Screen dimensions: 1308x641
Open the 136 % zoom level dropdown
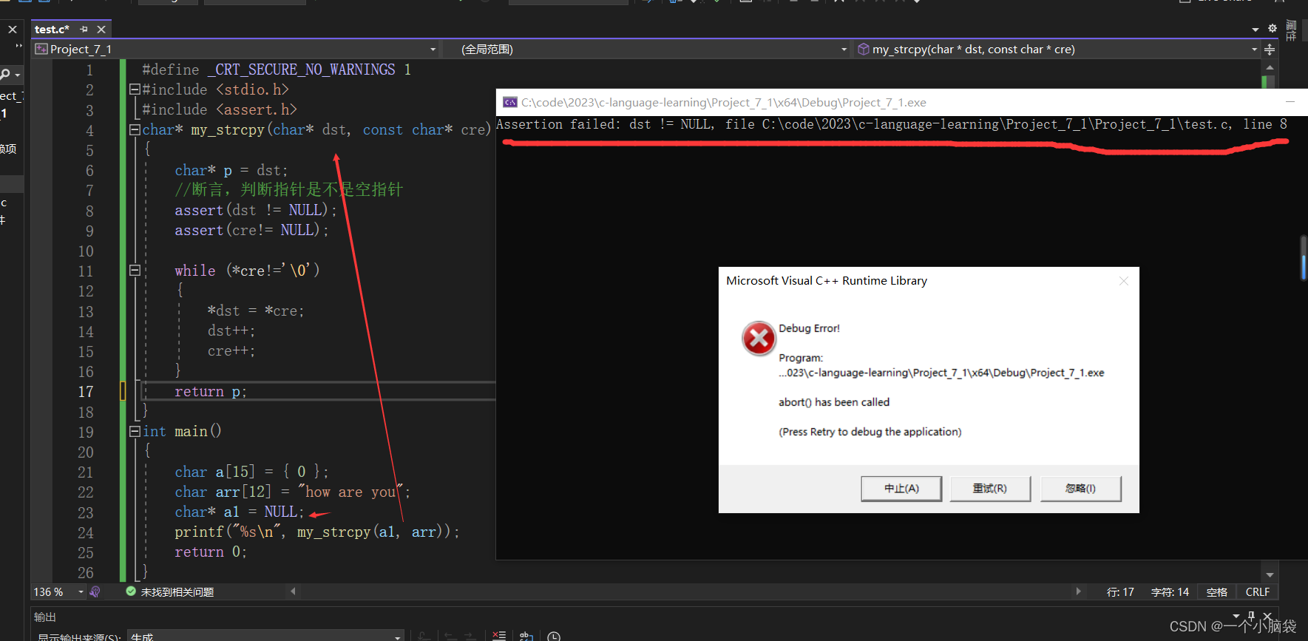81,592
